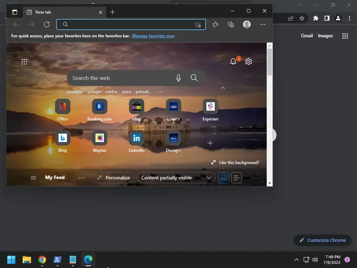Open Edge profile avatar
357x268 pixels.
point(247,24)
